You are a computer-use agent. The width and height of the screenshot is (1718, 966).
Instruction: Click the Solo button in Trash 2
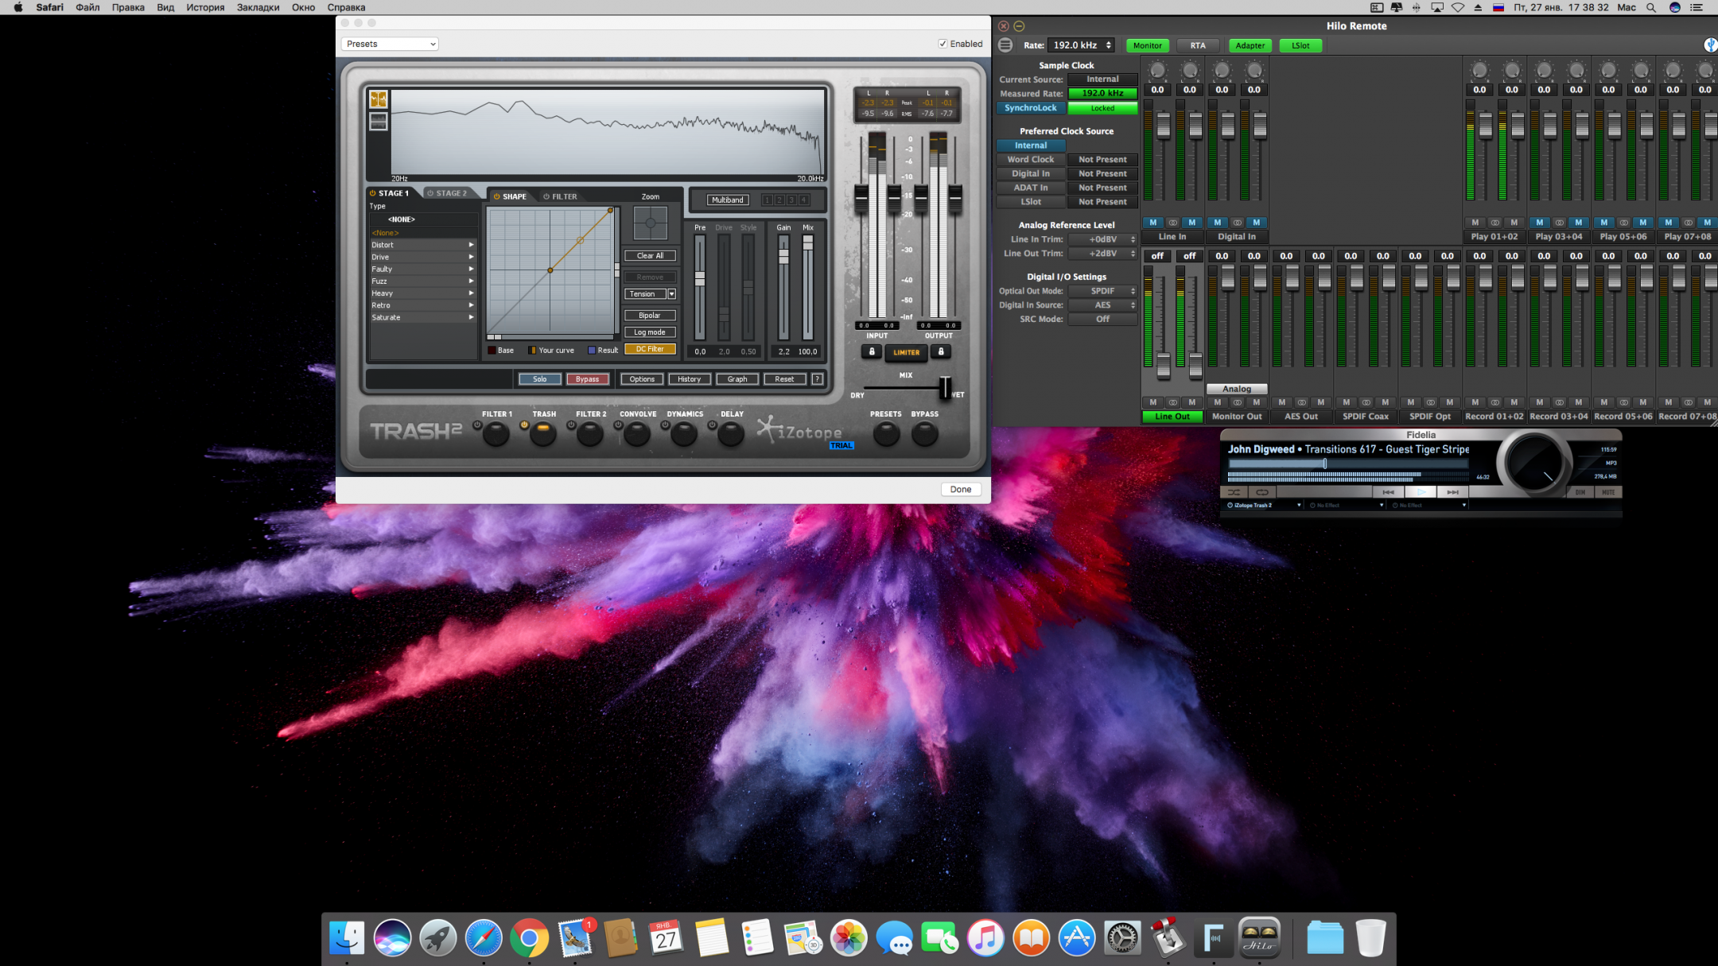[x=540, y=379]
